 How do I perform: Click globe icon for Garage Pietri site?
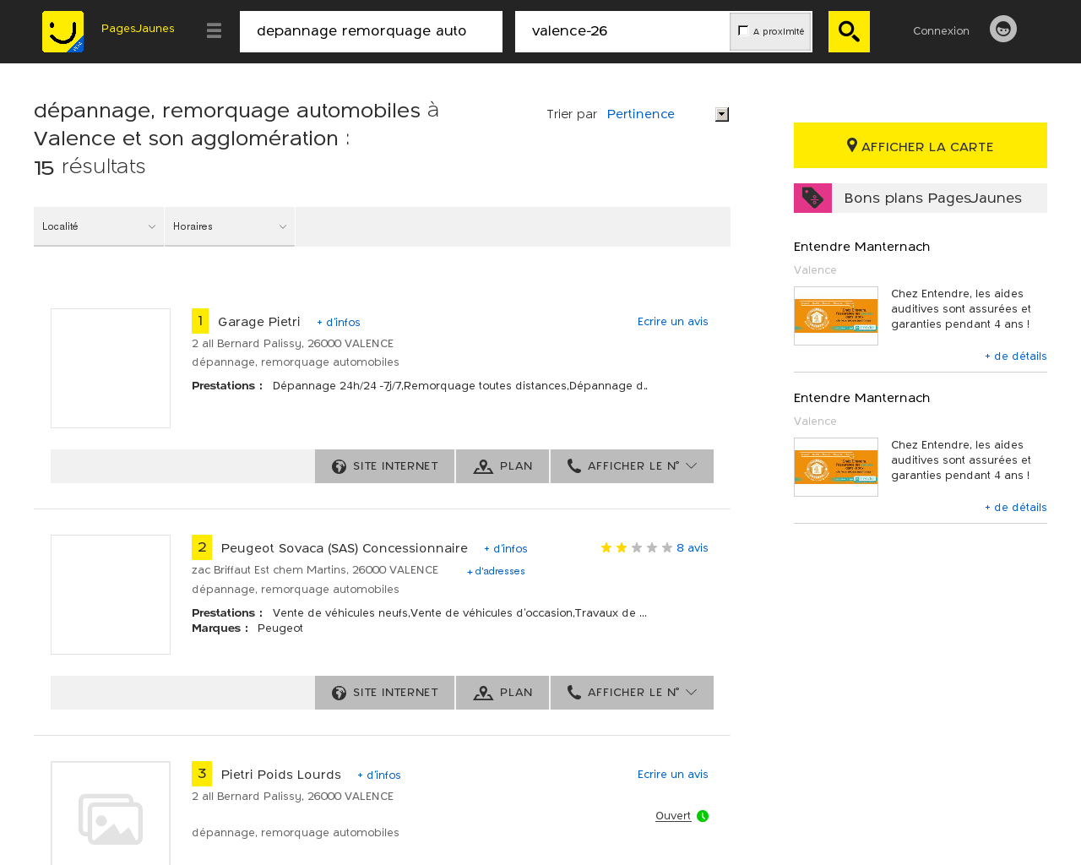[339, 466]
